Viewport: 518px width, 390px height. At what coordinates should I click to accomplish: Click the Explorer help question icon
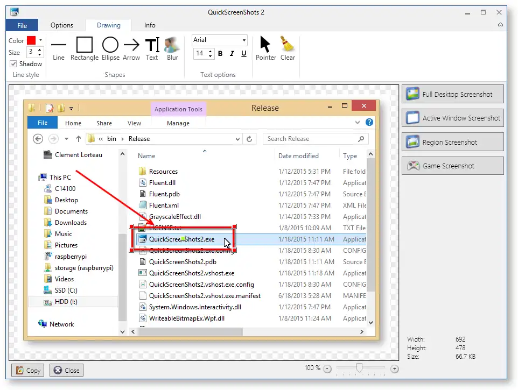pyautogui.click(x=369, y=123)
